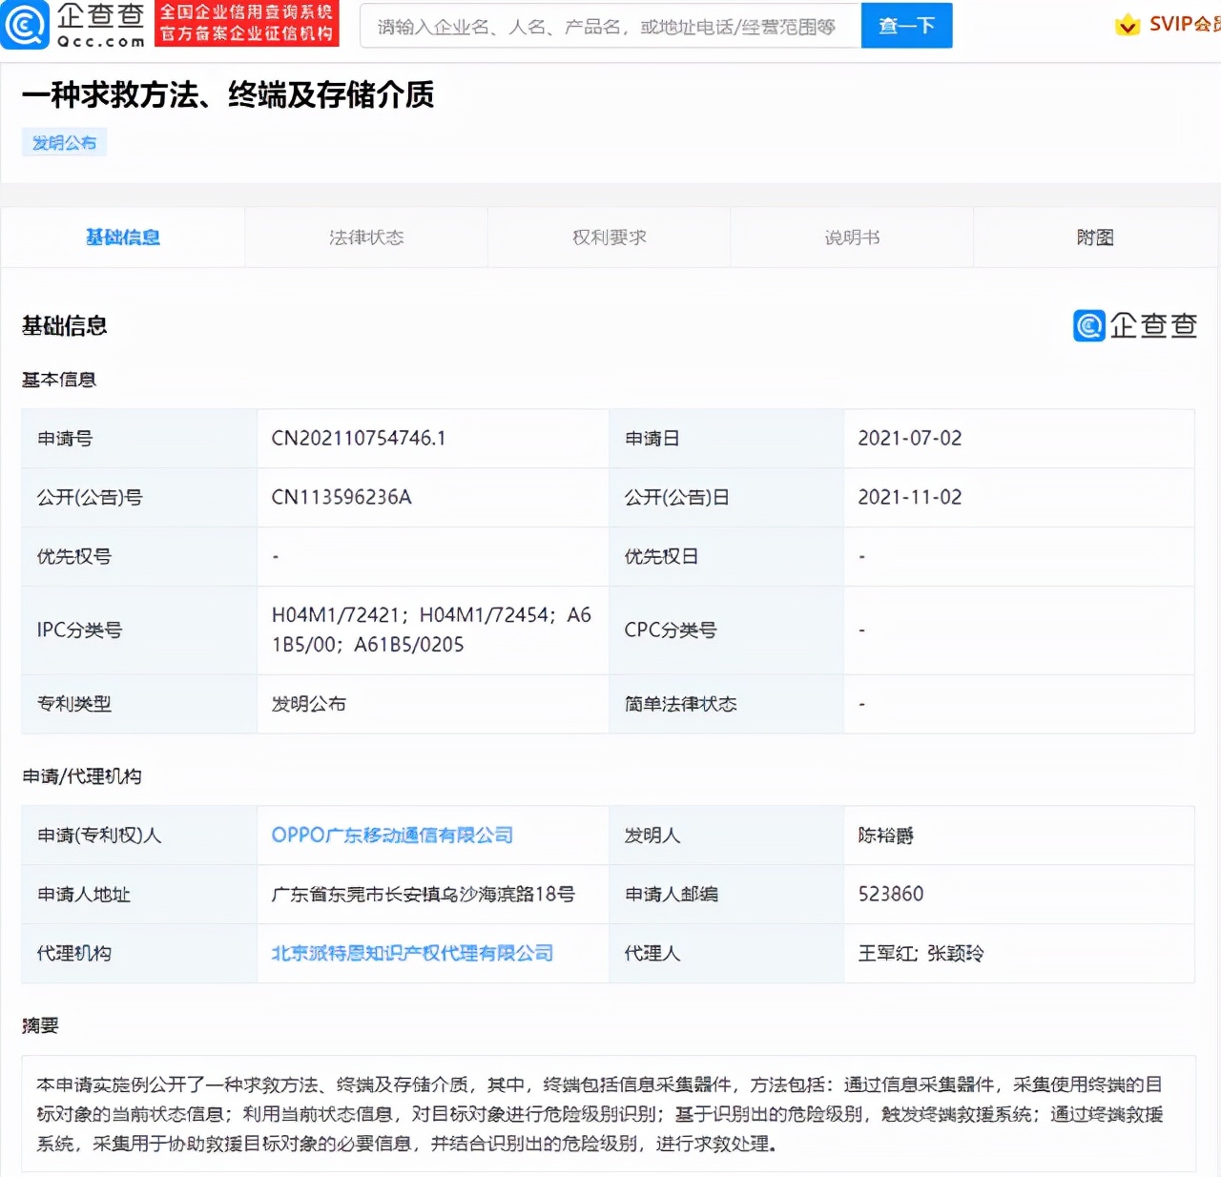Click the SVIP crown icon at top right
This screenshot has width=1221, height=1177.
coord(1128,24)
